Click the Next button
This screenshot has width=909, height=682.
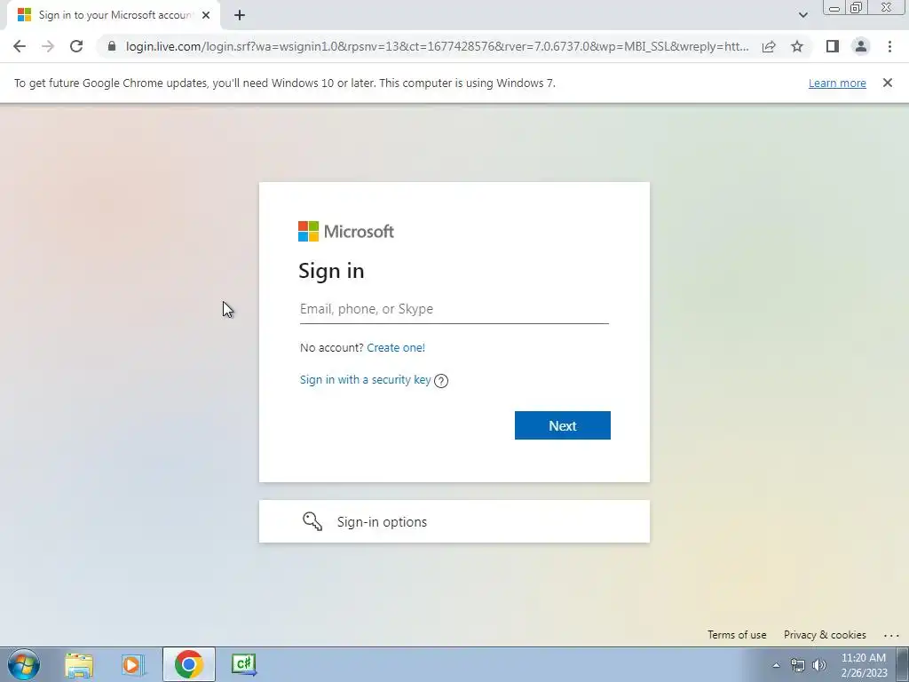click(x=562, y=425)
